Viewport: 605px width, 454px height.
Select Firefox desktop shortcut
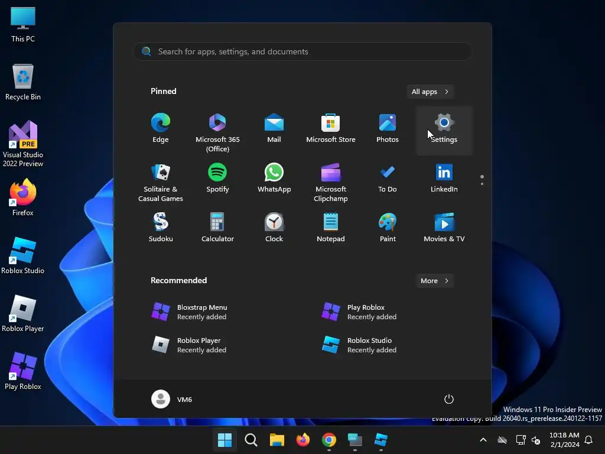23,197
